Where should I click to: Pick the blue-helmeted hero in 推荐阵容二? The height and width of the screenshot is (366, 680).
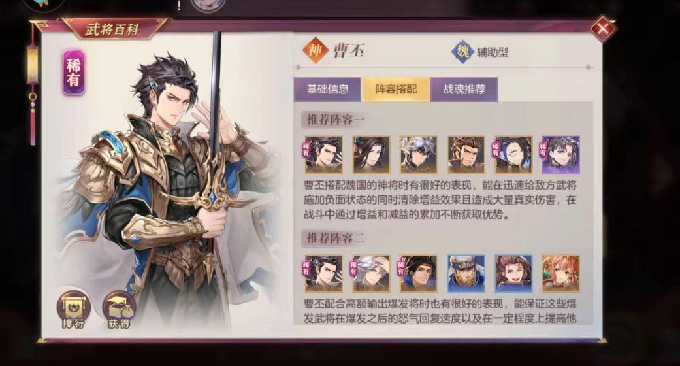point(466,273)
